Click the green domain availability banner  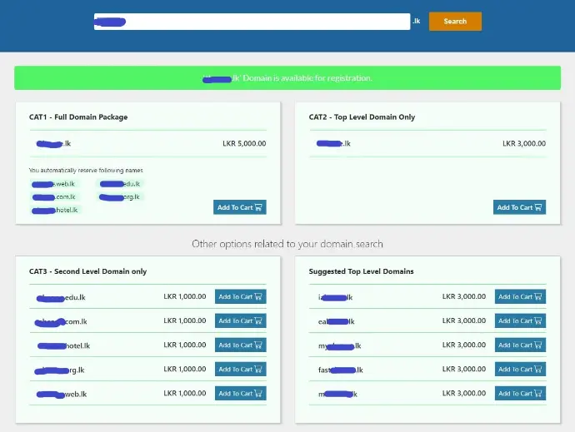[287, 78]
